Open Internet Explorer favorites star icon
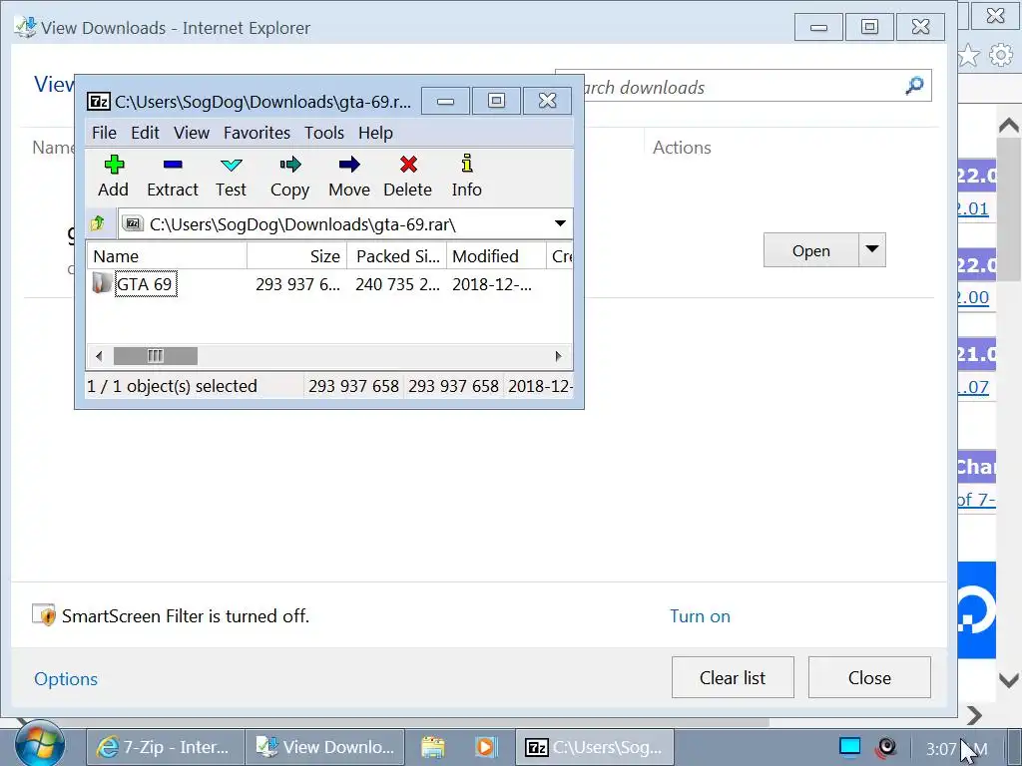1022x766 pixels. pyautogui.click(x=968, y=56)
